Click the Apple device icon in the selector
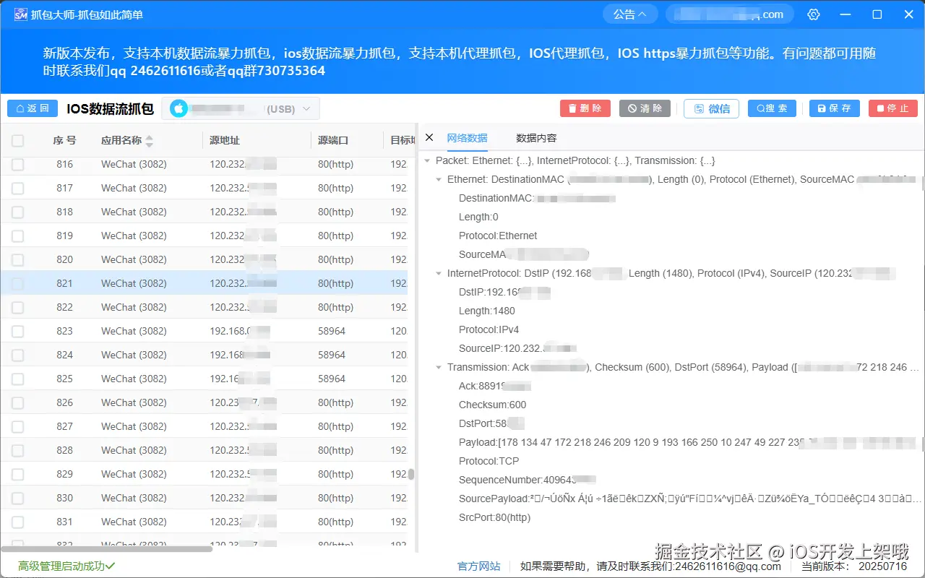This screenshot has width=925, height=578. (x=178, y=108)
